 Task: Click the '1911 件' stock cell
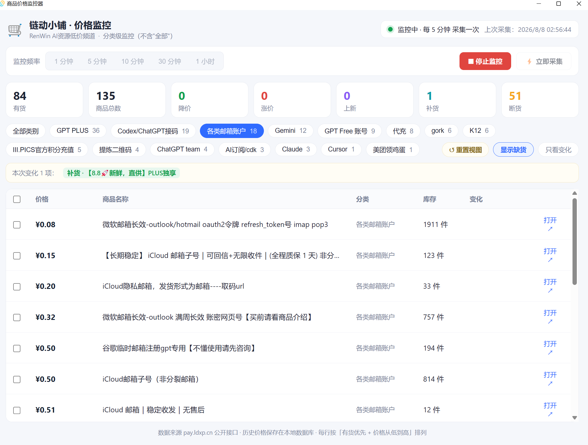tap(435, 225)
